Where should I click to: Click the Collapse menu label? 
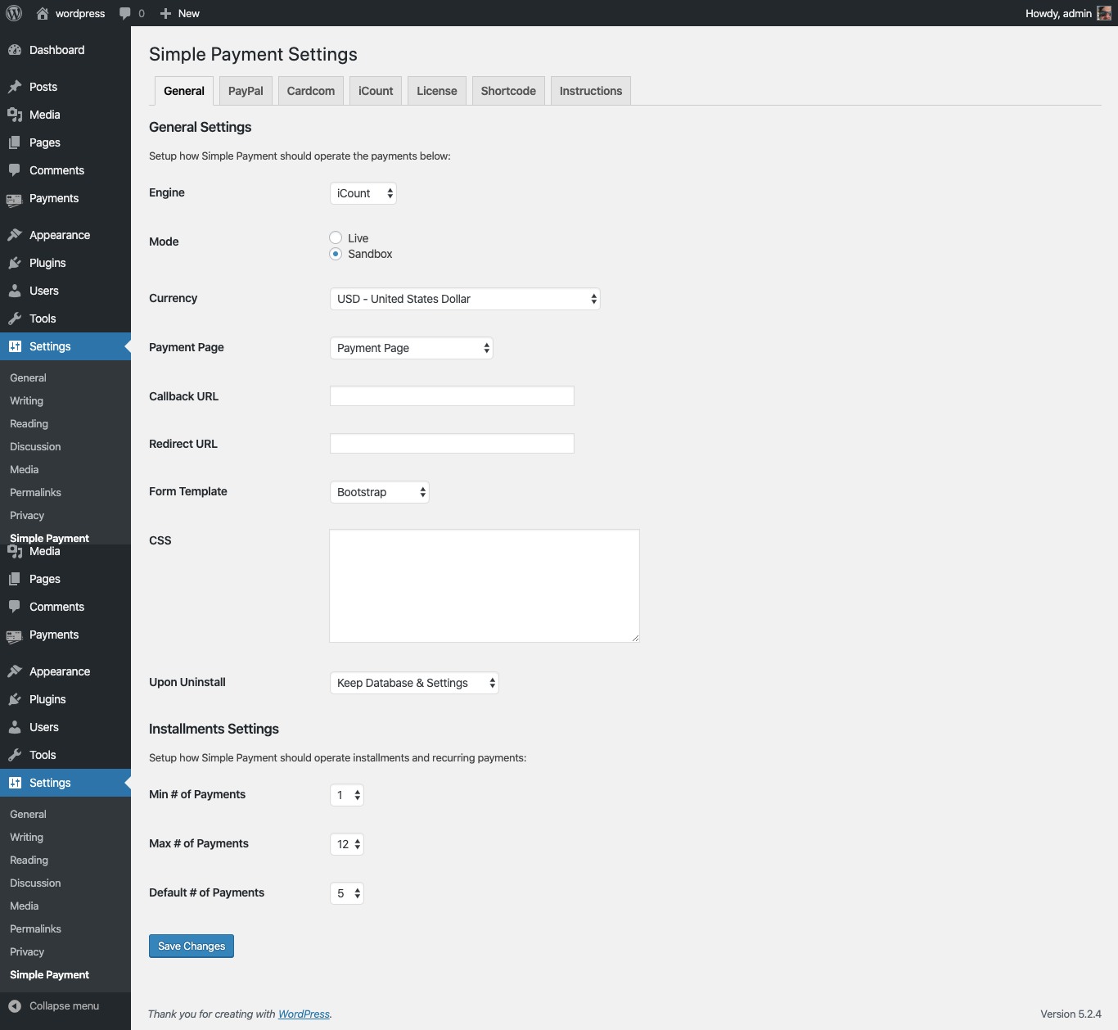coord(65,1006)
